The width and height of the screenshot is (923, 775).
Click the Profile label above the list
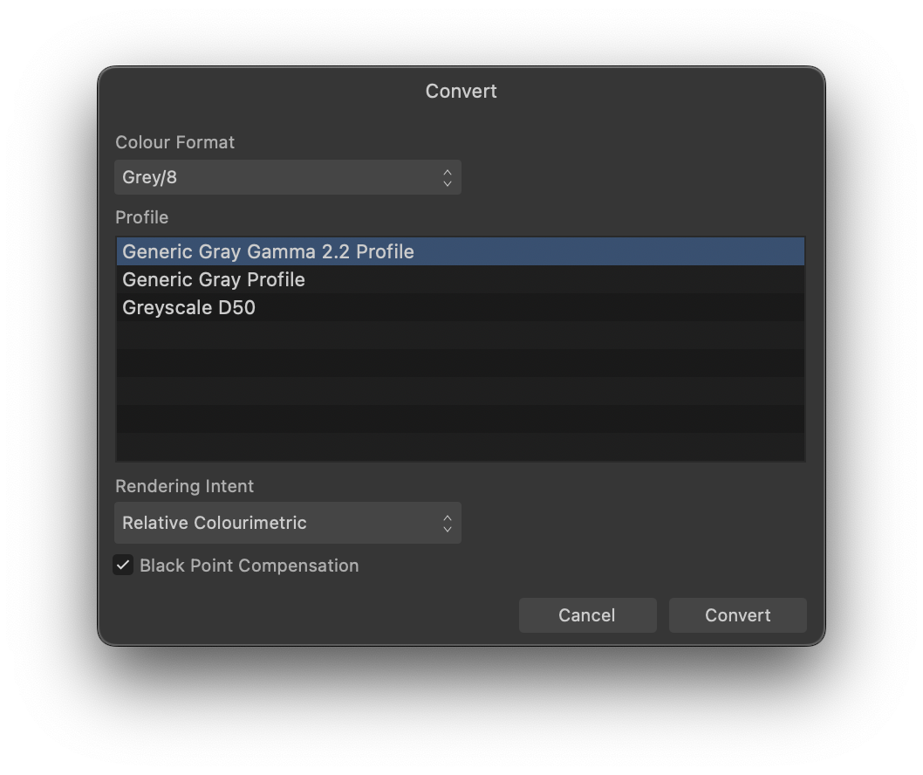[142, 218]
